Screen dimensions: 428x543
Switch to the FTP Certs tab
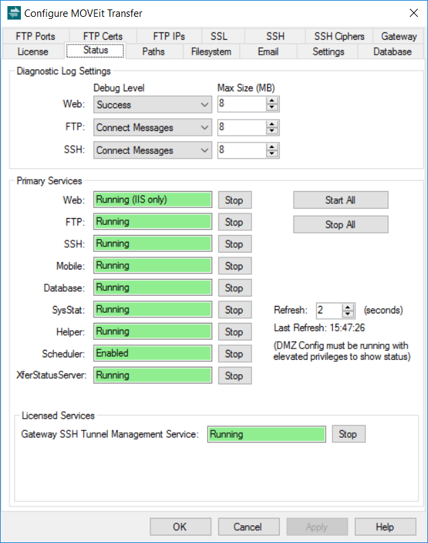[102, 36]
